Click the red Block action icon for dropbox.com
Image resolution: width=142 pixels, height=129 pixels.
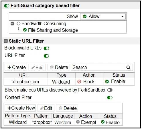click(x=79, y=82)
